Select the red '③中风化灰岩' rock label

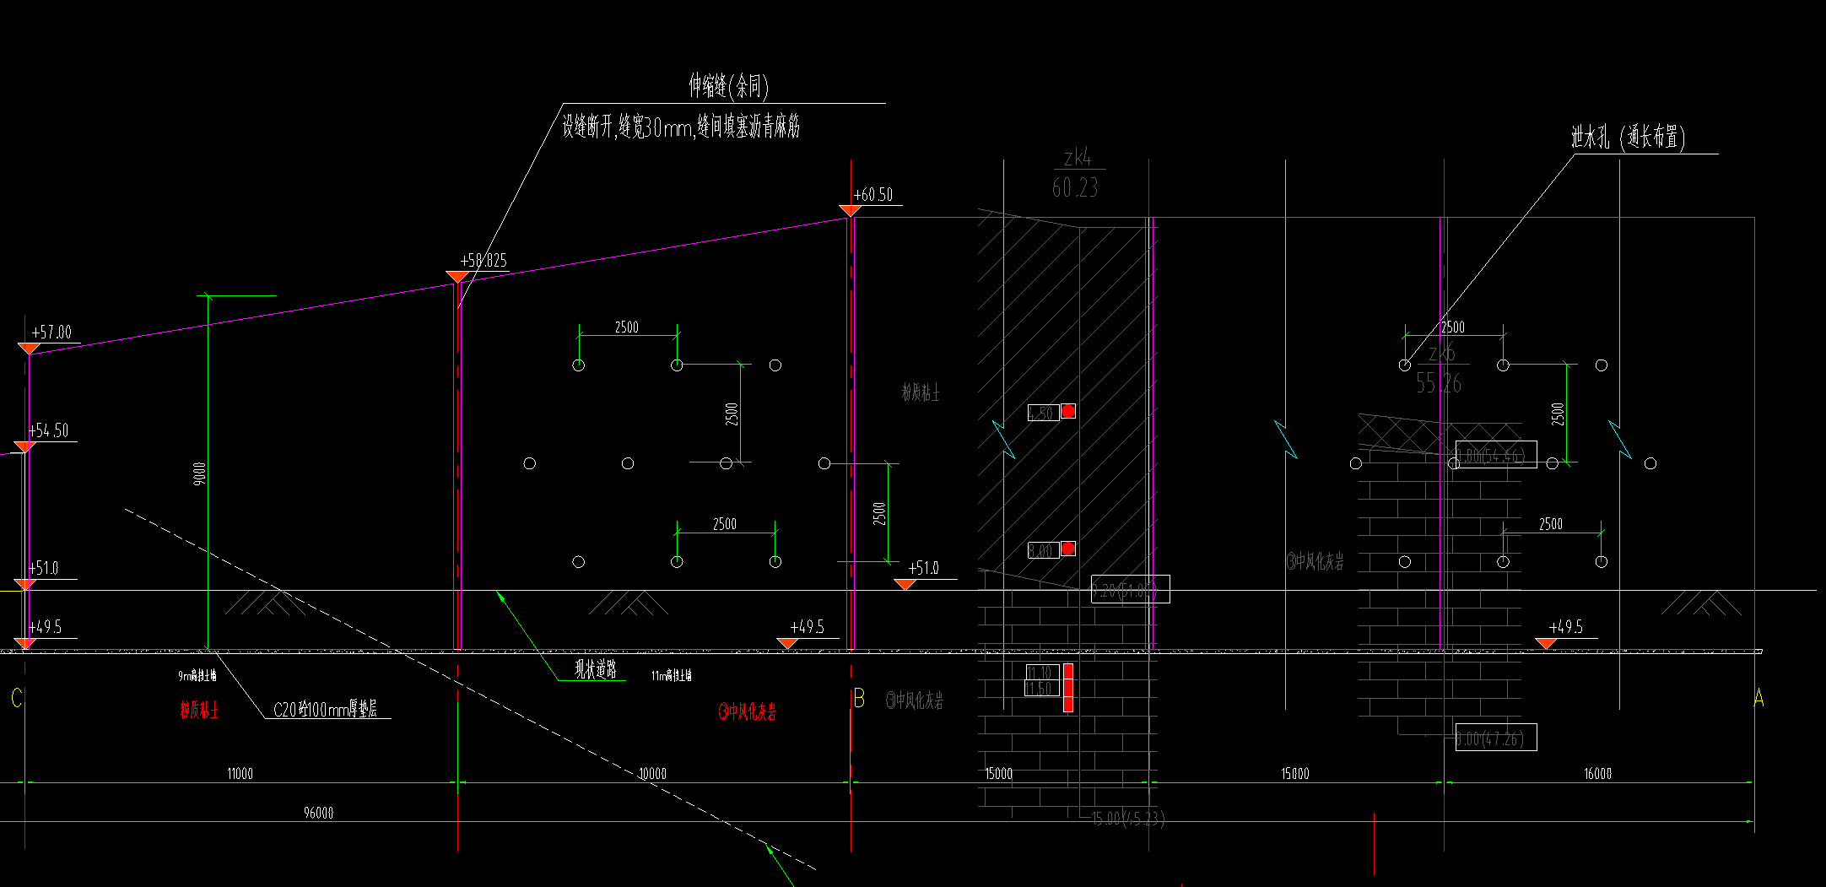click(748, 711)
